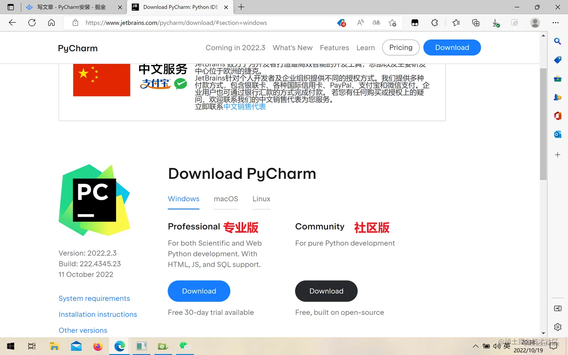Open the Favorites list
The width and height of the screenshot is (568, 355).
pos(456,23)
